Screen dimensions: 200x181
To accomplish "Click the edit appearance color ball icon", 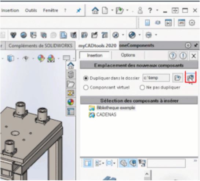I will coord(41,58).
